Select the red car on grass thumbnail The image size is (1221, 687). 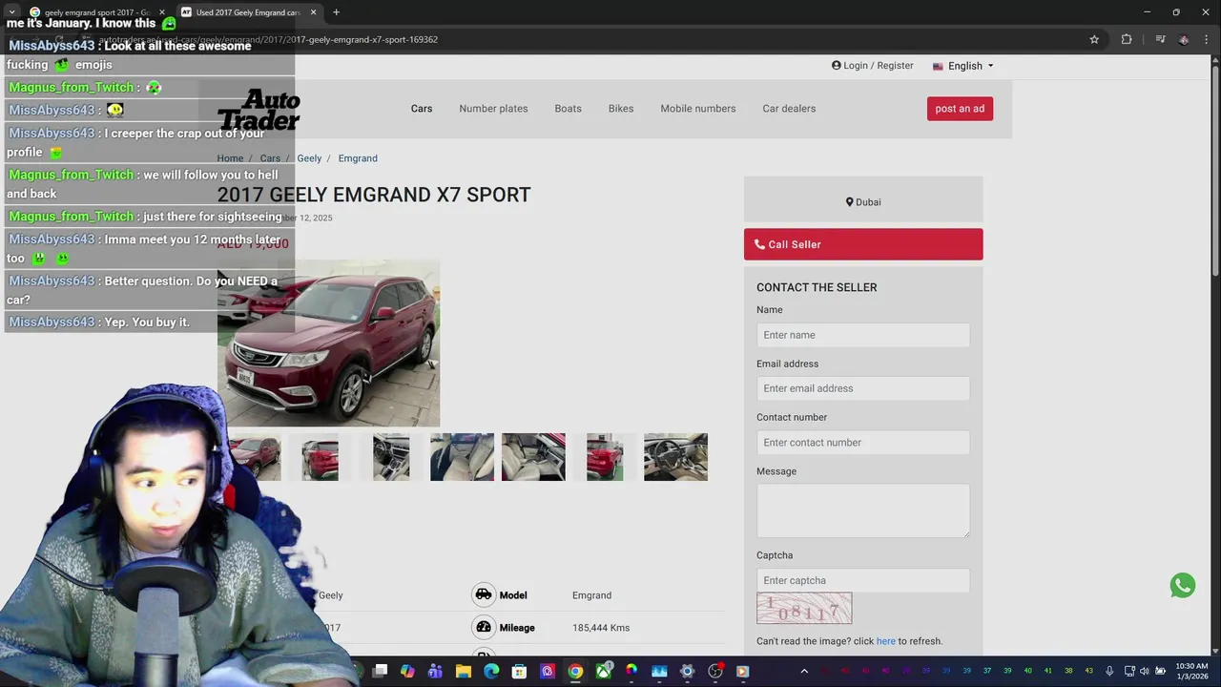(x=605, y=457)
